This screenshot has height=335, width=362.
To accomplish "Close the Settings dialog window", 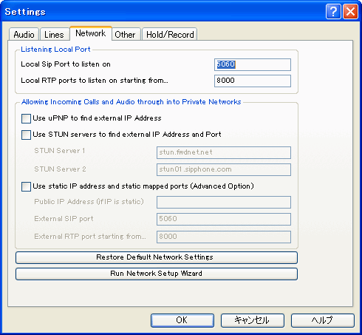I will [x=350, y=12].
